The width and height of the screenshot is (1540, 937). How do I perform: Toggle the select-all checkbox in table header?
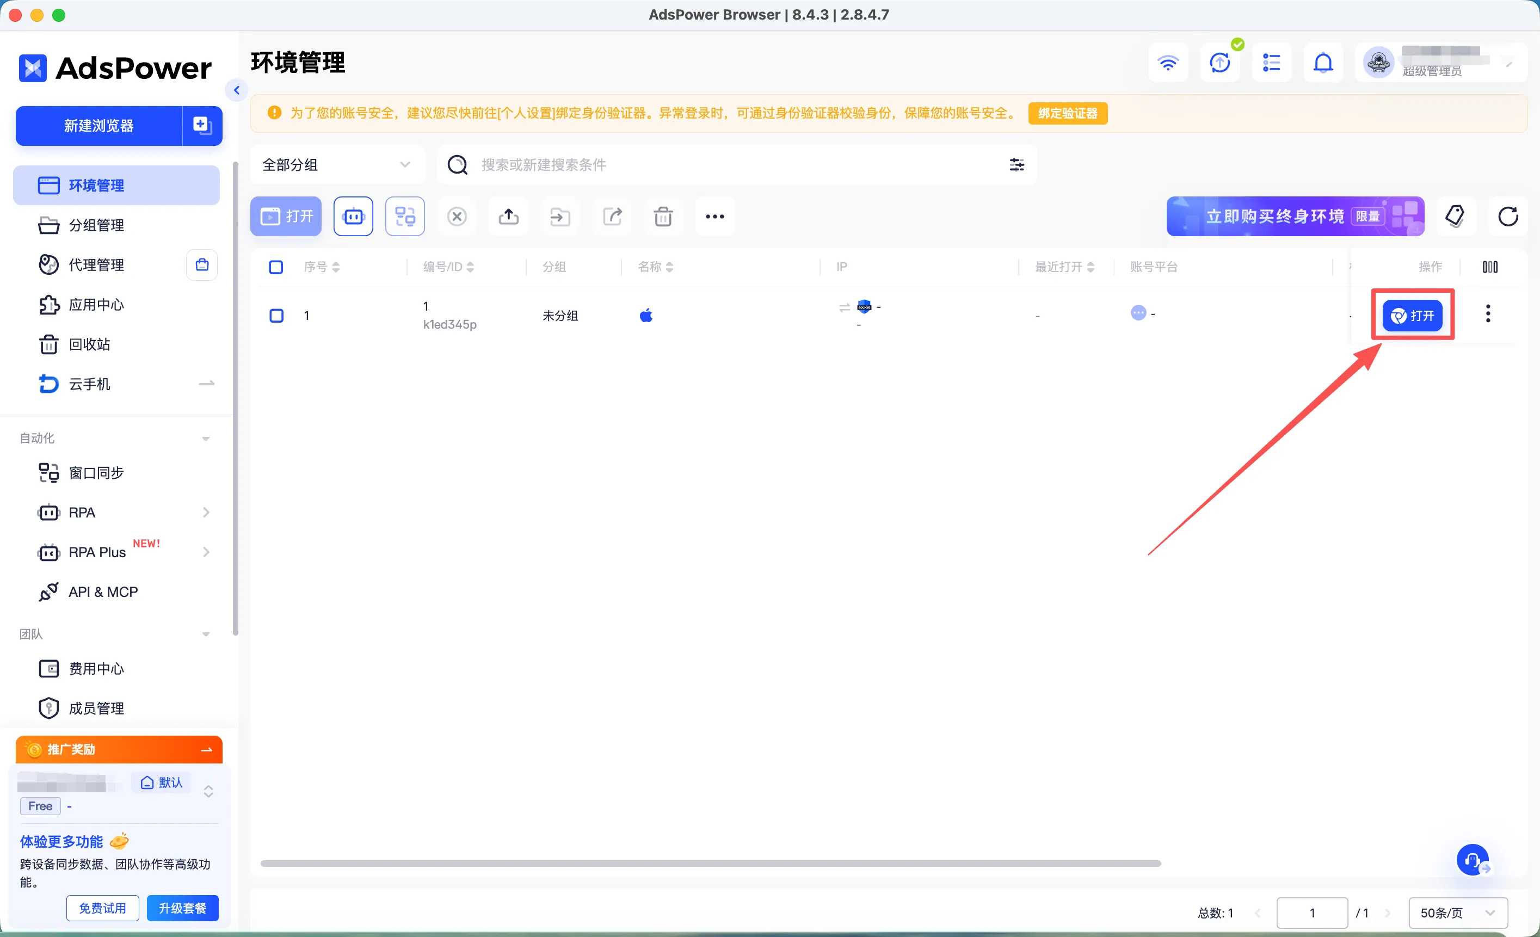pos(276,268)
